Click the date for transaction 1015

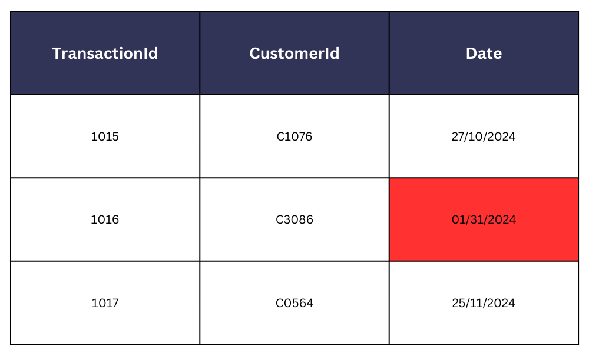click(x=484, y=136)
